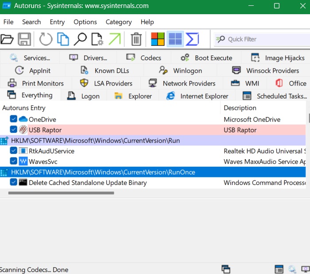
Task: Switch to the Boot Execute tab
Action: [206, 58]
